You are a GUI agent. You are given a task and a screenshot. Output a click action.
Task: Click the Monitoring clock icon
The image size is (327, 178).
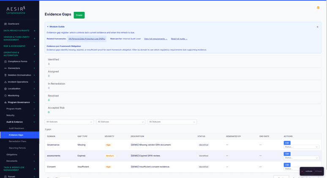5,96
